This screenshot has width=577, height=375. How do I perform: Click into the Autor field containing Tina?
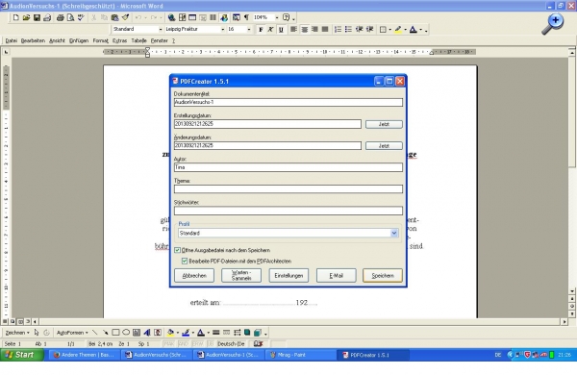point(288,167)
